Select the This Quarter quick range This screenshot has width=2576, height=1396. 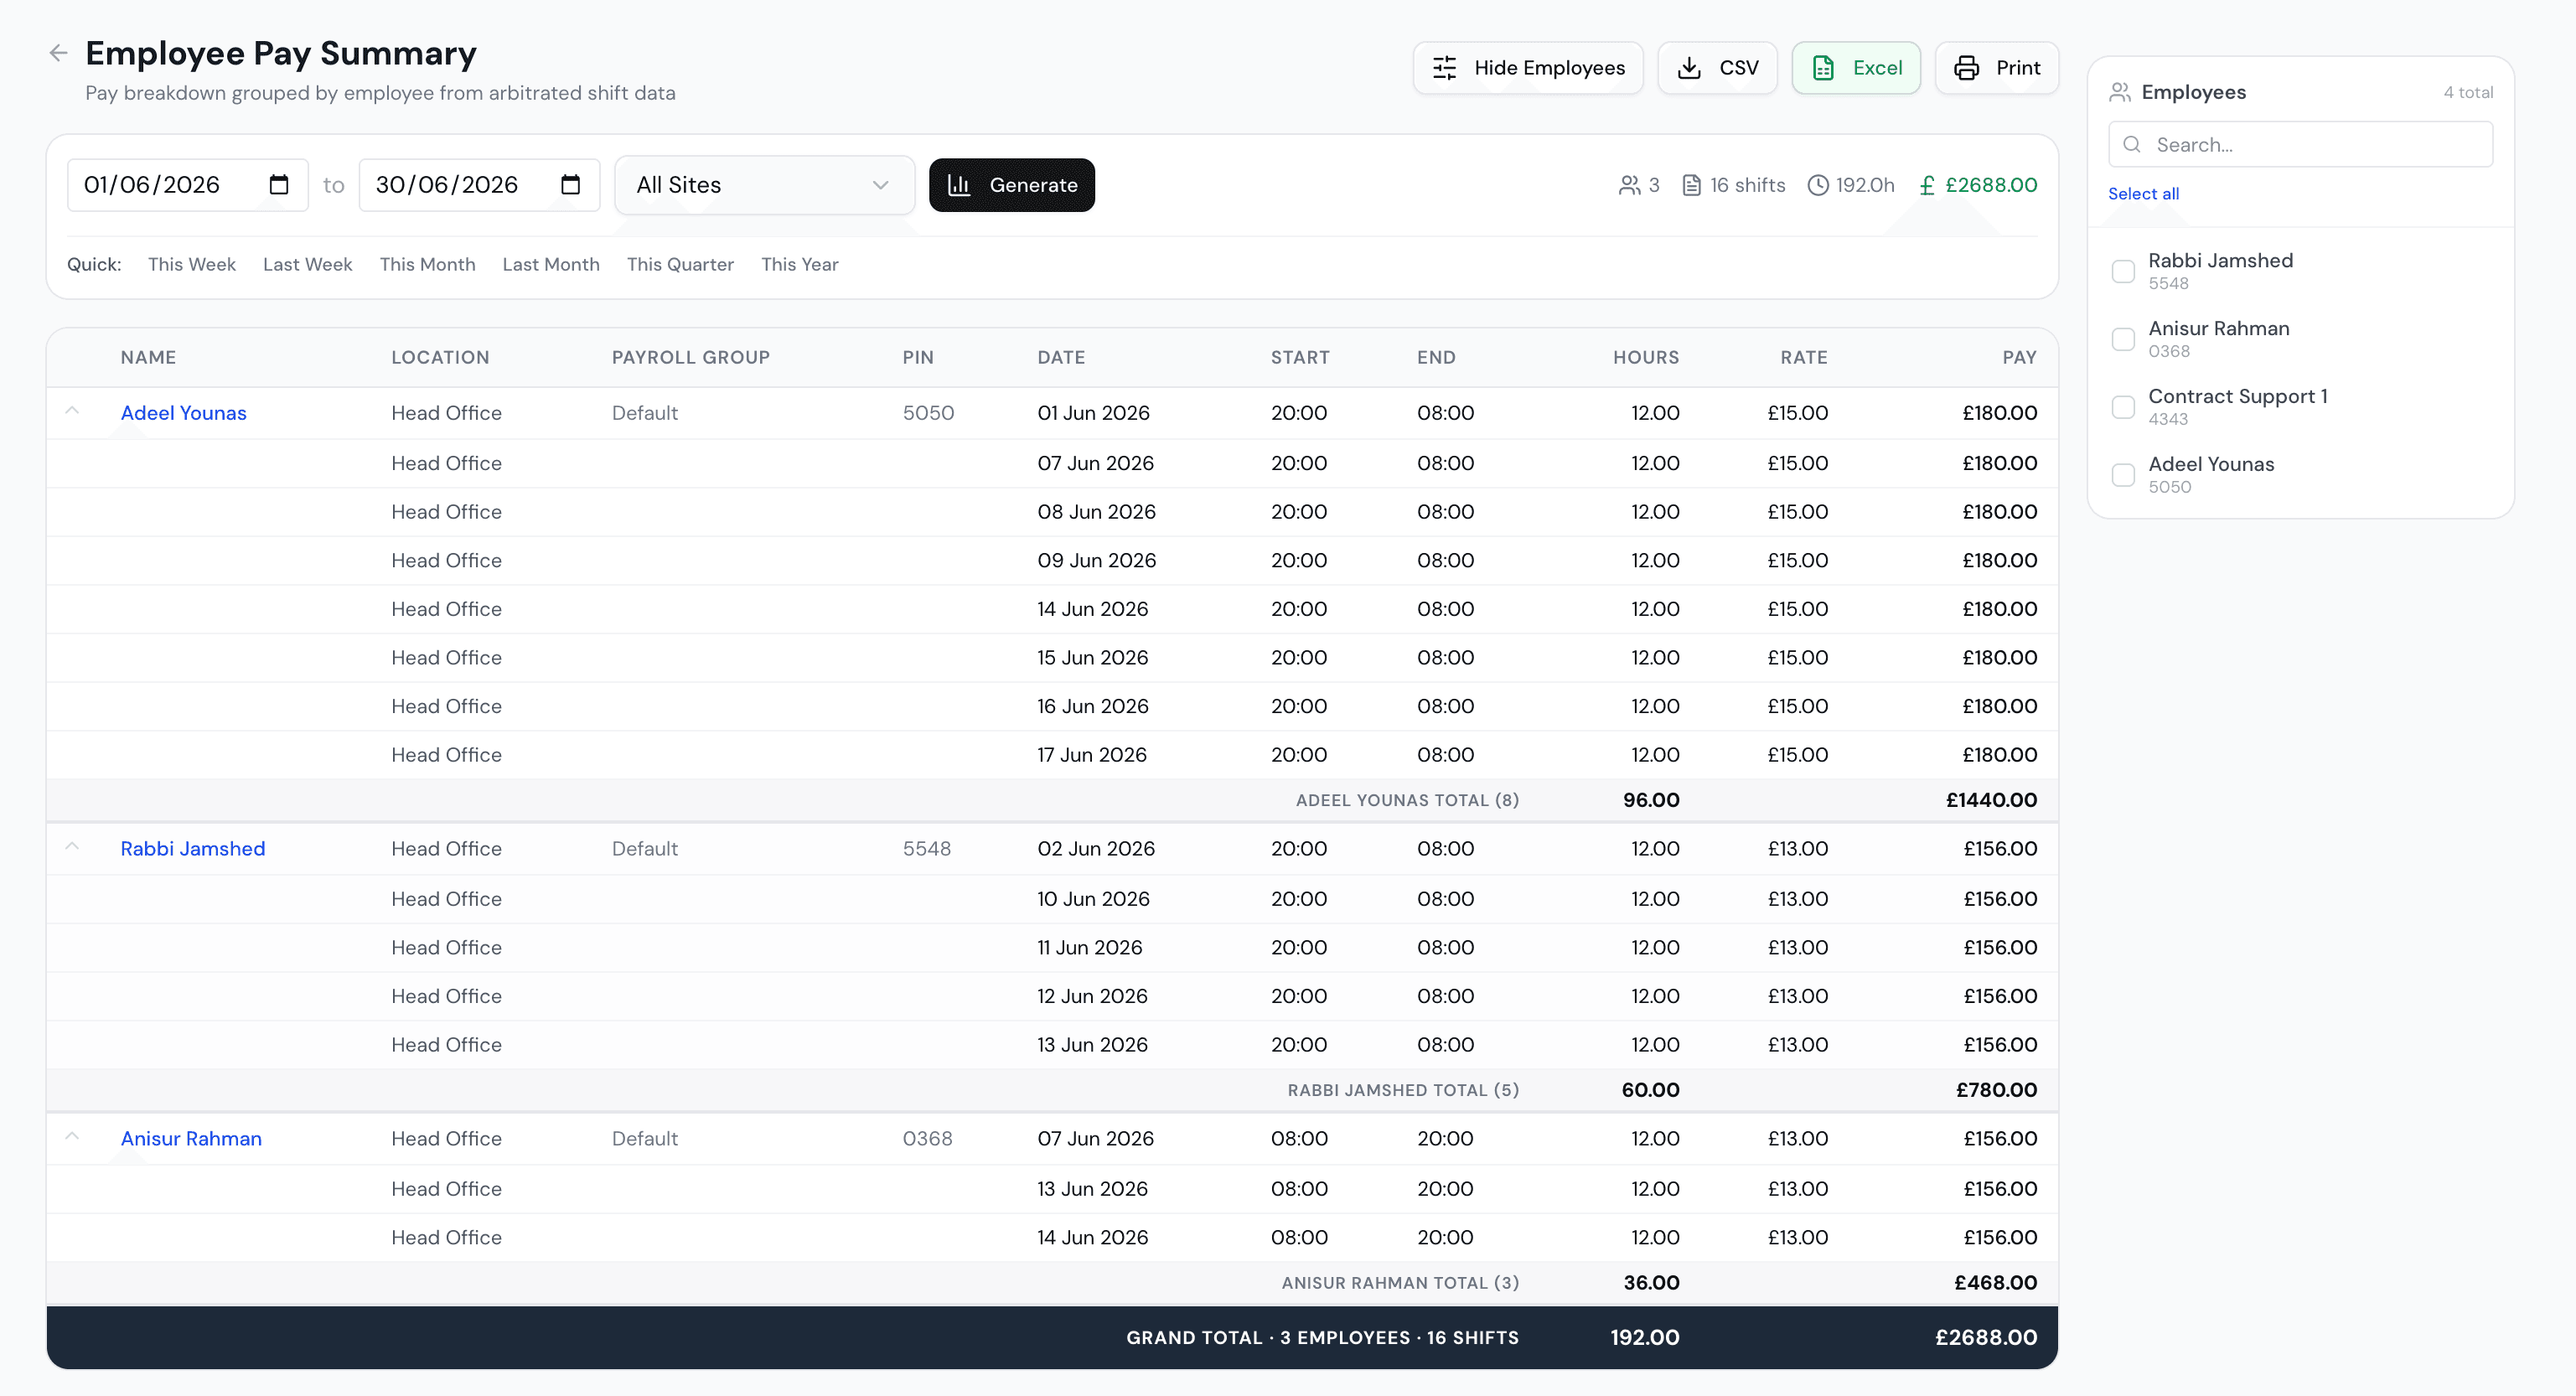point(680,264)
